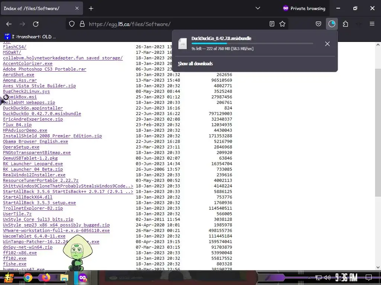Download HPAdvisorDemo.exe
This screenshot has height=285, width=381.
25,130
